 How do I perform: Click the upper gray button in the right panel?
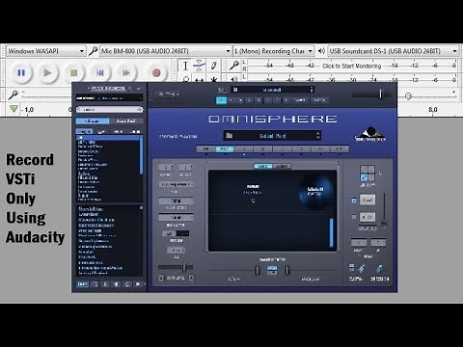[368, 200]
